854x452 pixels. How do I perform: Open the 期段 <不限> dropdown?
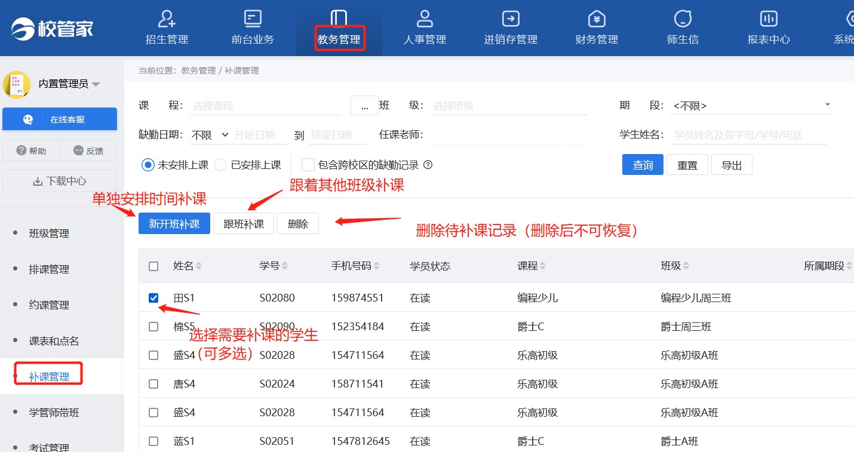[x=751, y=106]
